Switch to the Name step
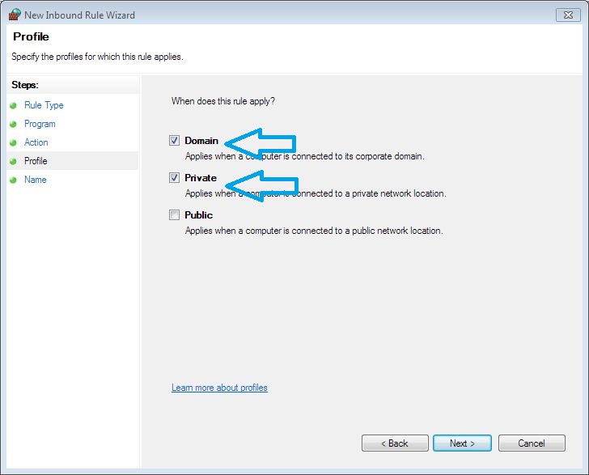 pos(36,180)
